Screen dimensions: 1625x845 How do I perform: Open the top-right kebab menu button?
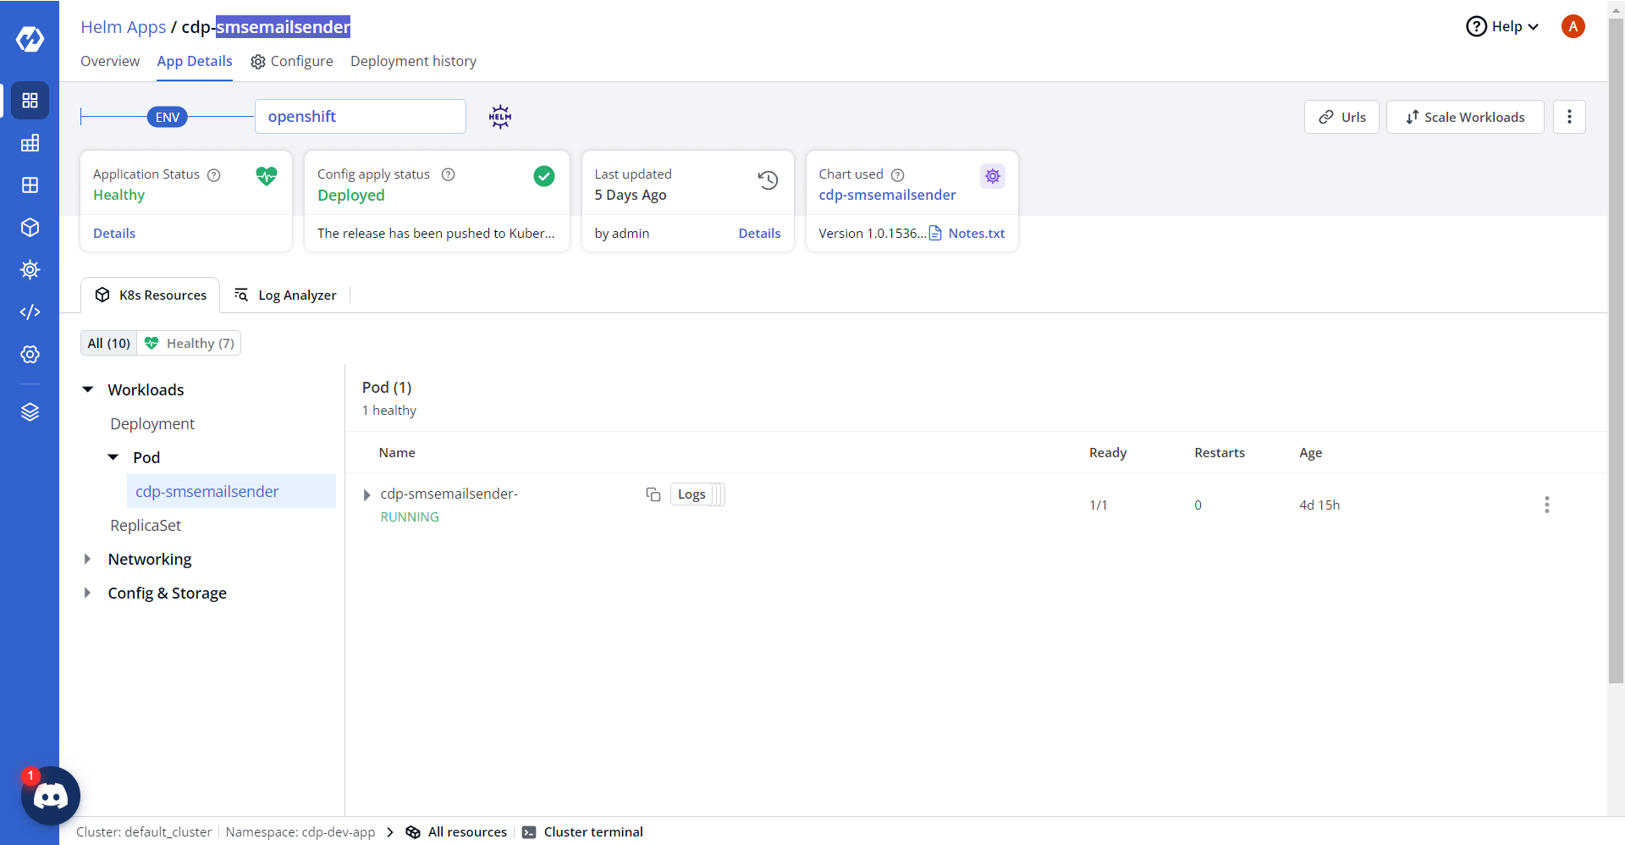[x=1569, y=117]
